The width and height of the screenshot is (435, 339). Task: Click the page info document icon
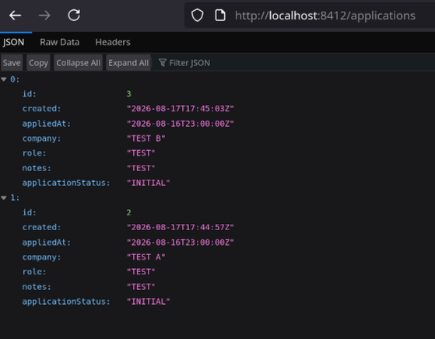220,16
